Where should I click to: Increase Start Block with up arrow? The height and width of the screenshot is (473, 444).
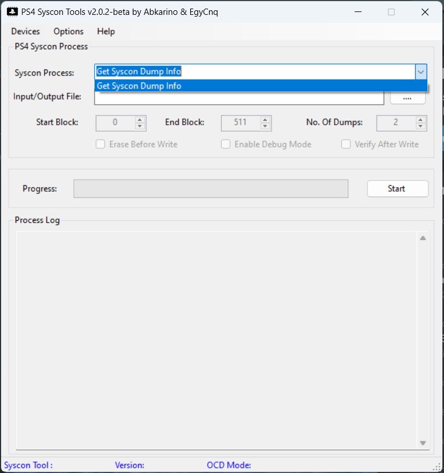tap(140, 120)
